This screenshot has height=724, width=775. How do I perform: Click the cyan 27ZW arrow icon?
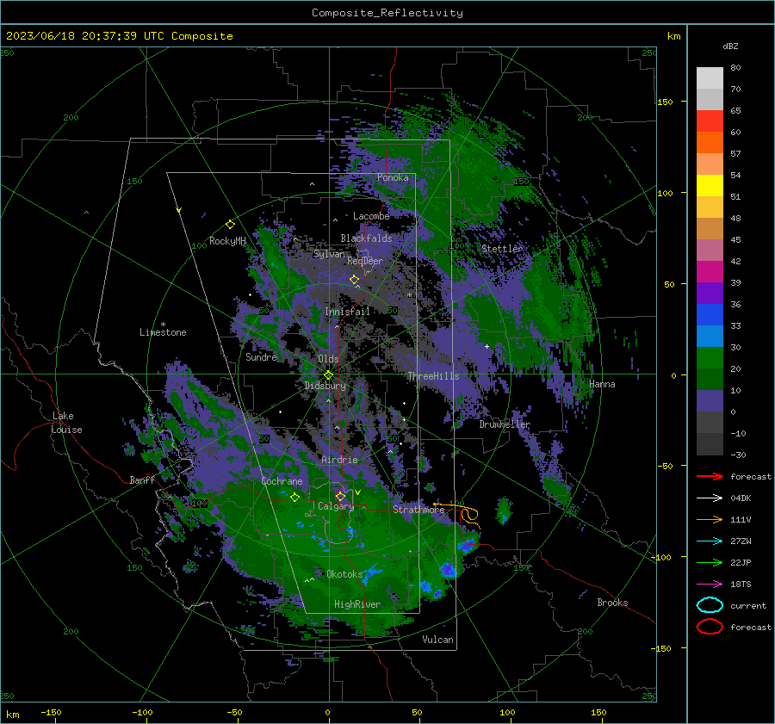tap(710, 541)
